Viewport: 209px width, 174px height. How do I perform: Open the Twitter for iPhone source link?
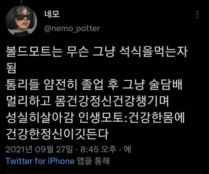pyautogui.click(x=40, y=161)
